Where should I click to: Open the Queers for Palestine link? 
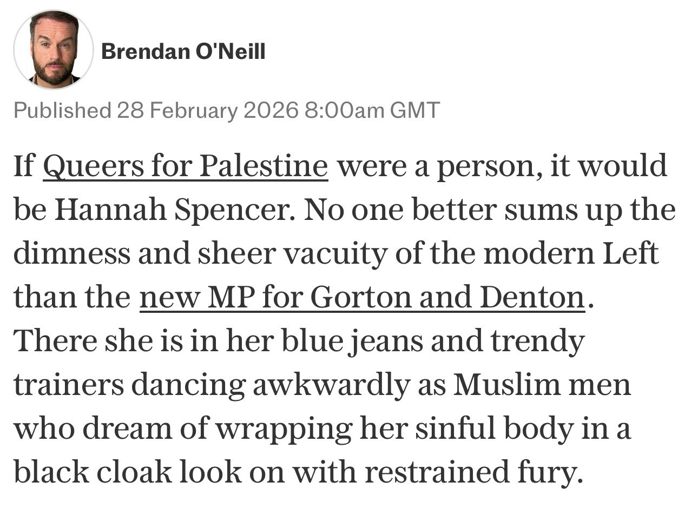(185, 166)
